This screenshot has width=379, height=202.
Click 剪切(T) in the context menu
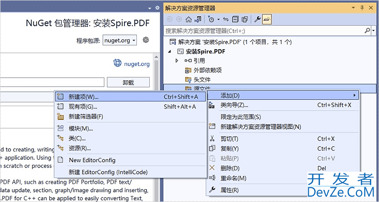click(x=283, y=139)
